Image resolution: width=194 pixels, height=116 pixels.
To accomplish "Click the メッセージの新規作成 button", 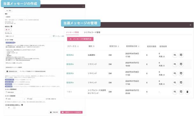I will point(80,39).
